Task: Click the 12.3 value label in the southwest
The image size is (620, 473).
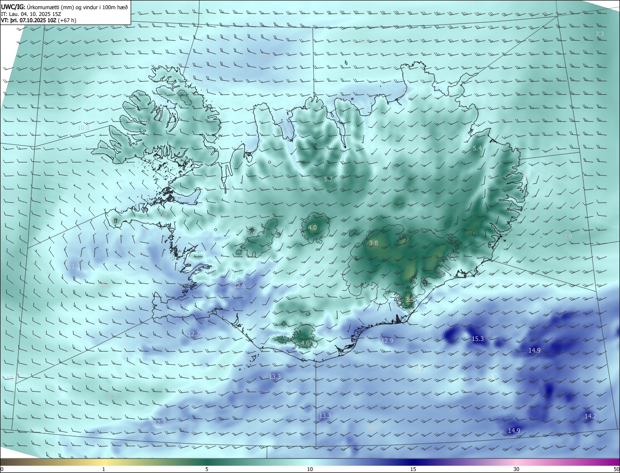Action: click(x=159, y=422)
